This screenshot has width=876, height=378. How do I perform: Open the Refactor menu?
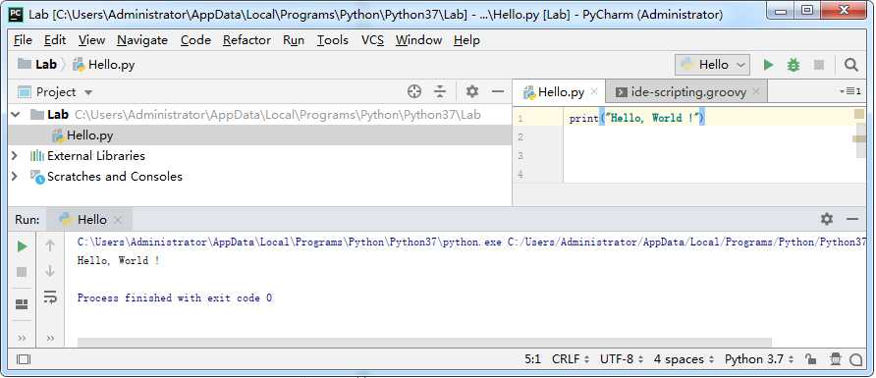point(246,40)
